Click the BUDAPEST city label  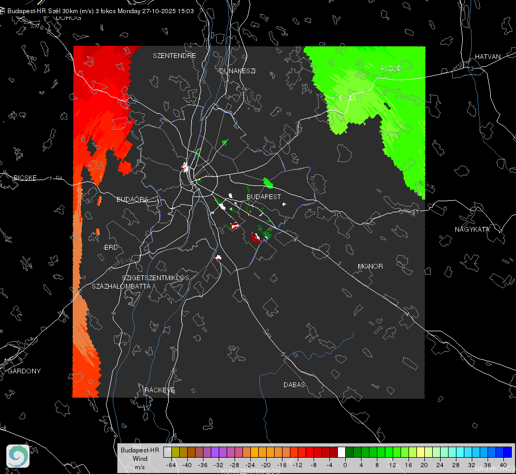coord(264,196)
